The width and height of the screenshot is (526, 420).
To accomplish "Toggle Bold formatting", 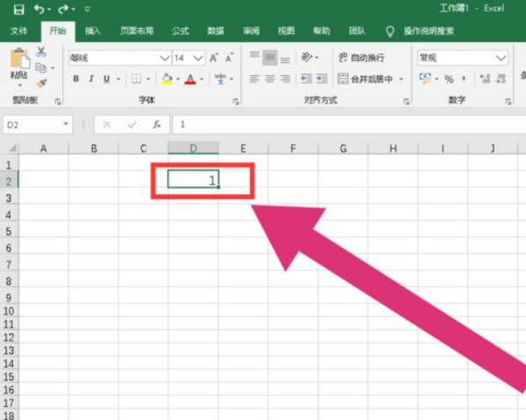I will (x=76, y=79).
